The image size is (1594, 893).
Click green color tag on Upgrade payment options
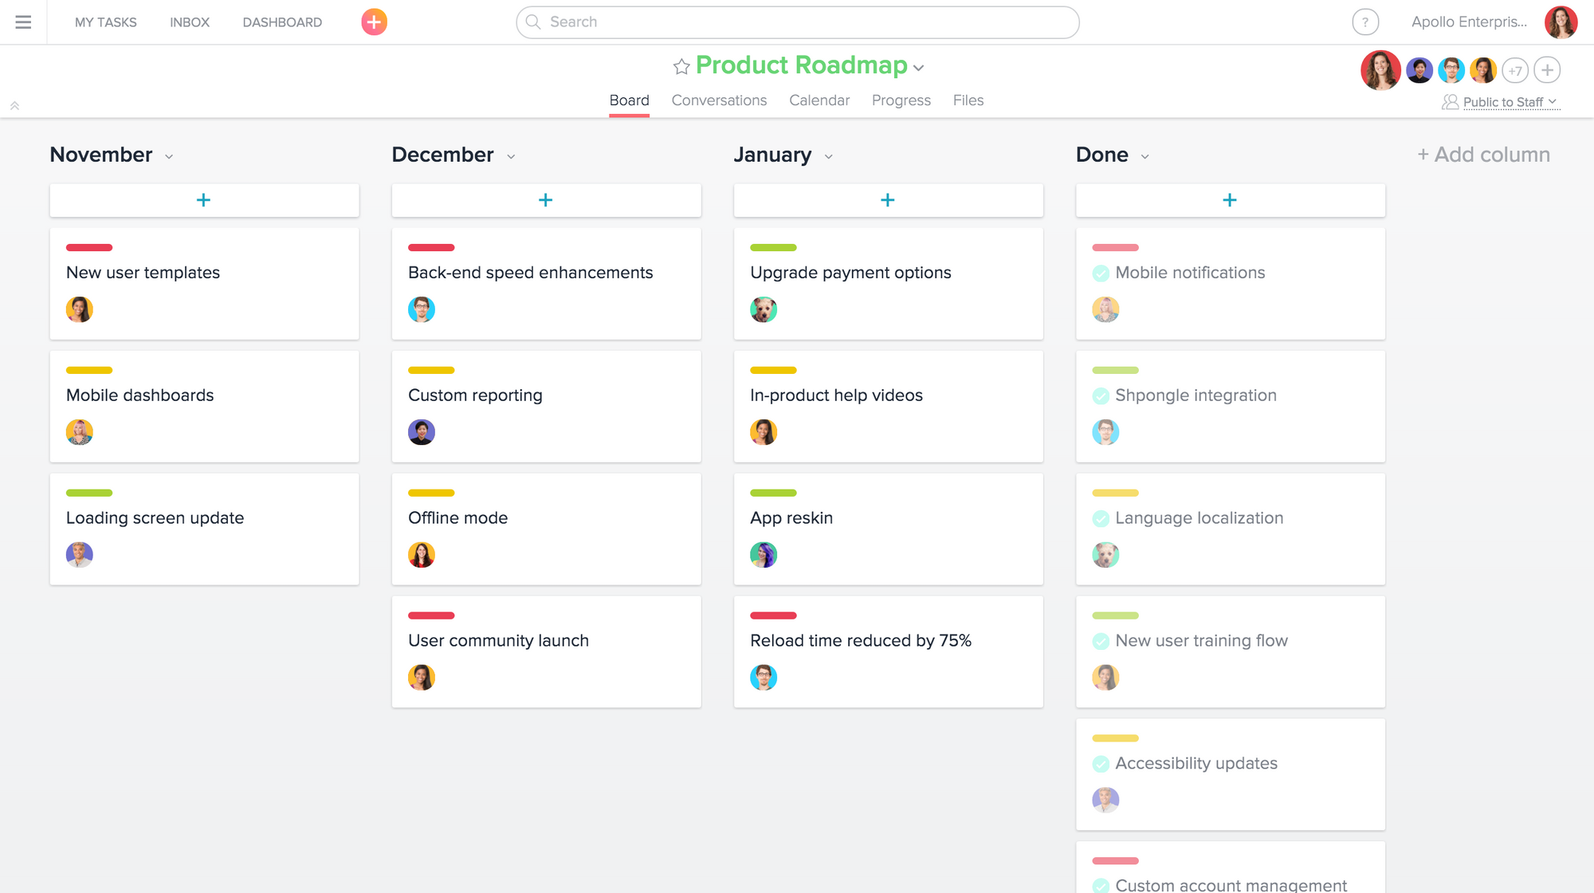coord(773,248)
